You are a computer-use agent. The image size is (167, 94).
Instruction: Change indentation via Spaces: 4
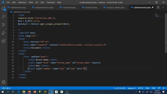pos(132,88)
